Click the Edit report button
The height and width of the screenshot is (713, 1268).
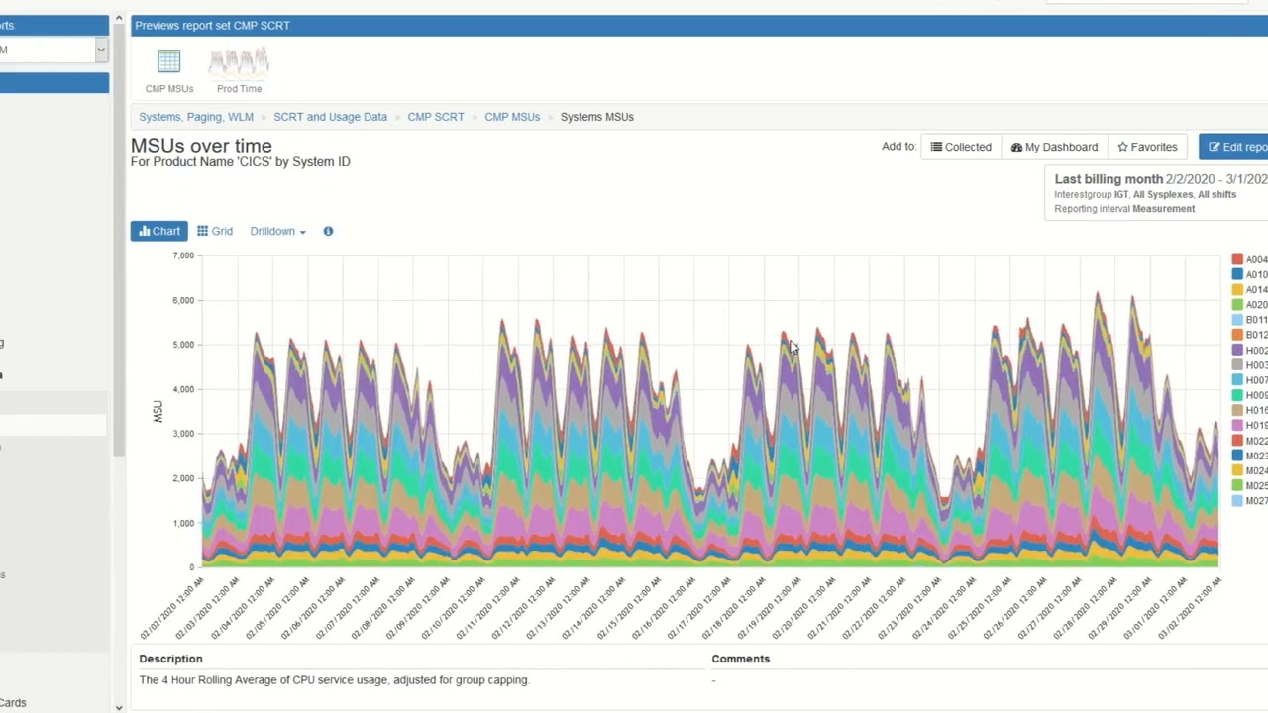pyautogui.click(x=1233, y=147)
